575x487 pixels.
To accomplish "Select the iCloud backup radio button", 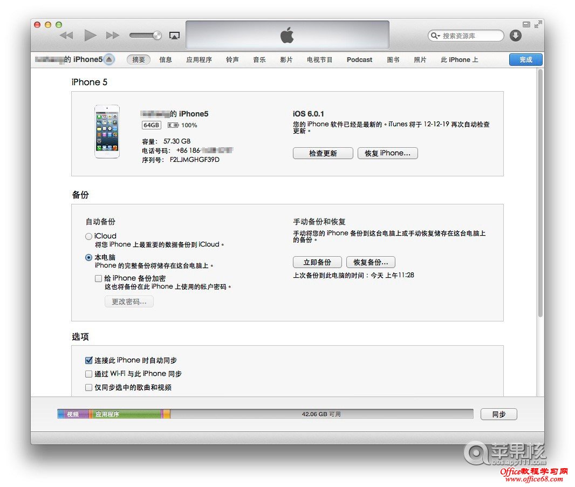I will coord(88,236).
